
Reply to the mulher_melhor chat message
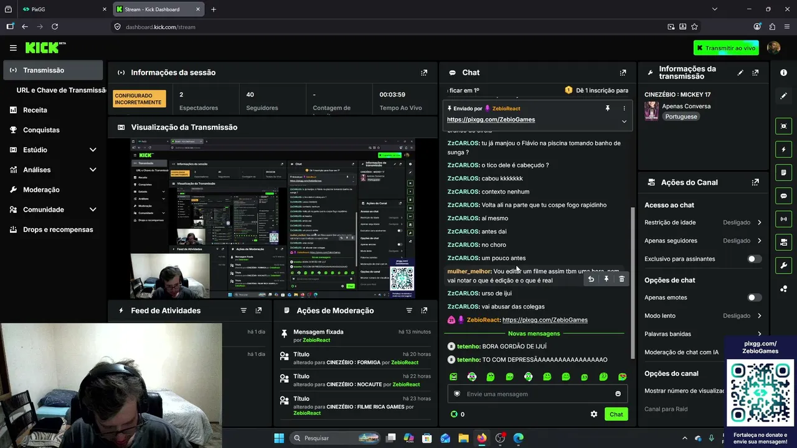click(x=591, y=279)
